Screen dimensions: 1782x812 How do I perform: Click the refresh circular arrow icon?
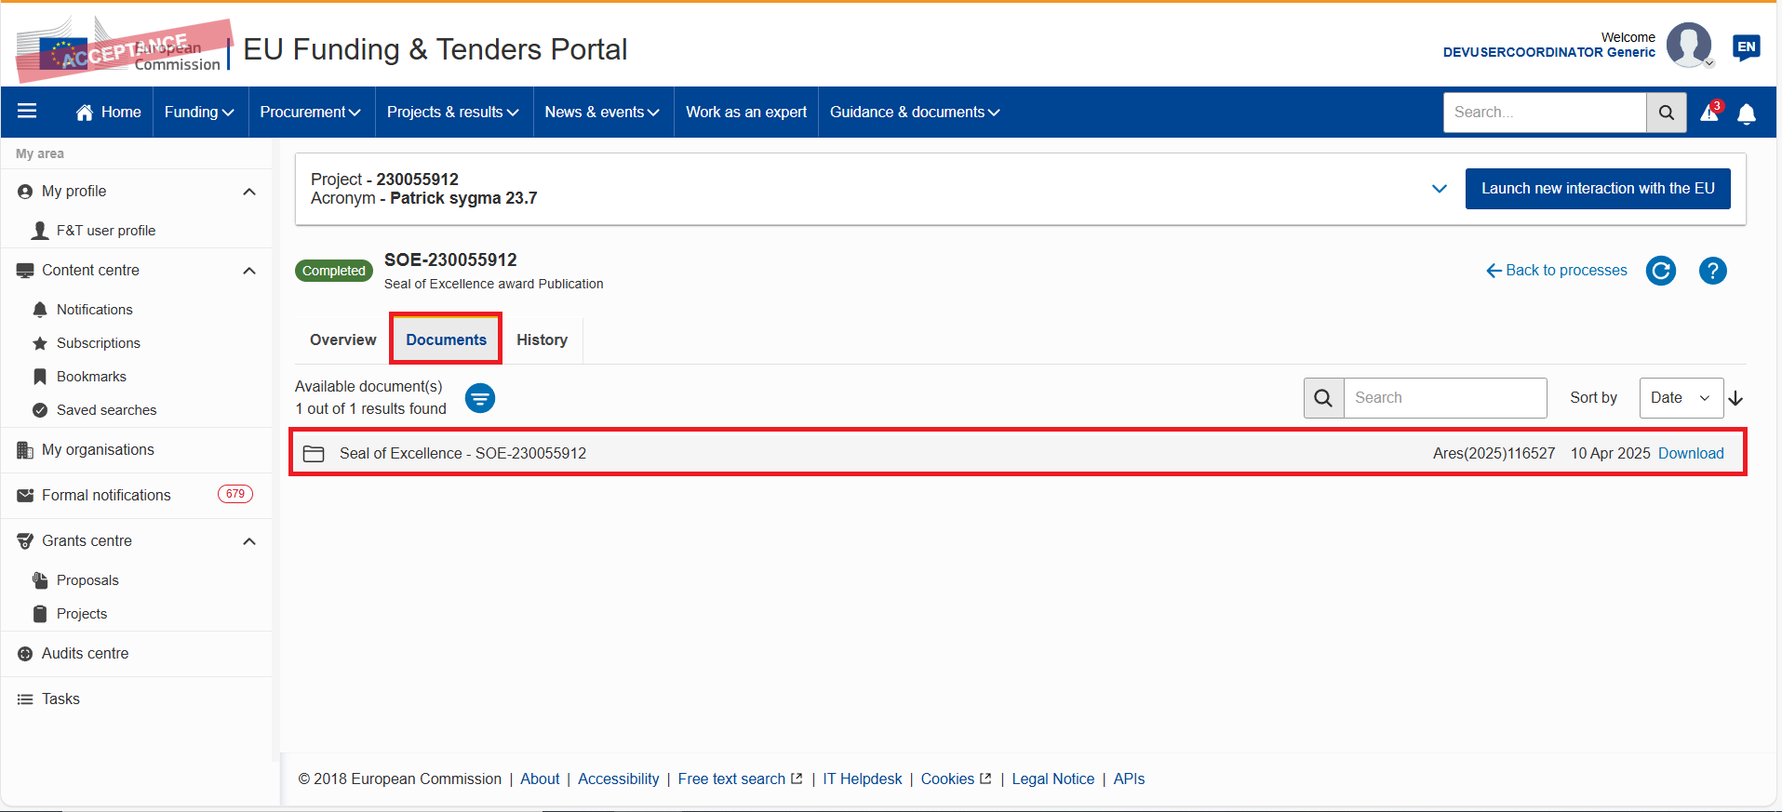1661,271
